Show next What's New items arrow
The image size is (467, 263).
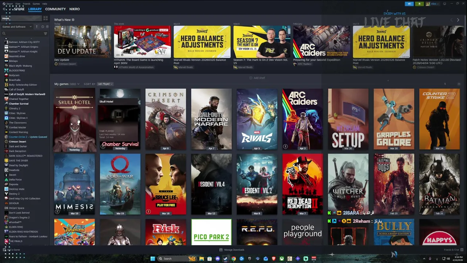[x=458, y=20]
